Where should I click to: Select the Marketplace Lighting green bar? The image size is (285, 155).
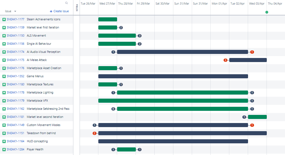pyautogui.click(x=183, y=93)
